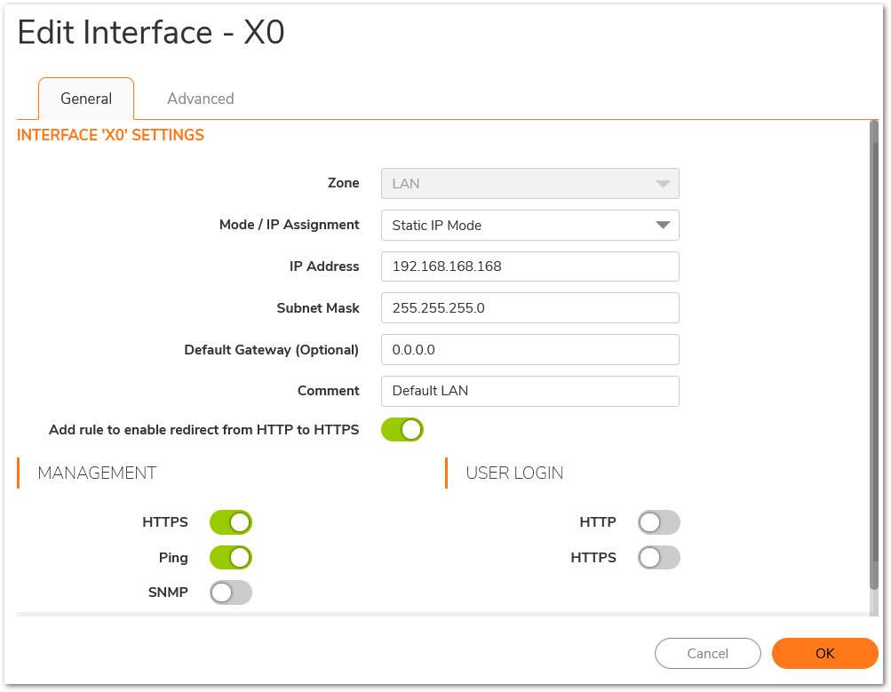Click the Edit Interface - X0 title

[x=151, y=32]
